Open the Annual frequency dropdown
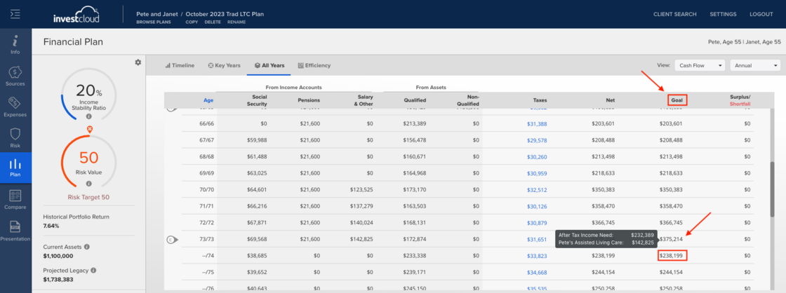 pyautogui.click(x=755, y=65)
